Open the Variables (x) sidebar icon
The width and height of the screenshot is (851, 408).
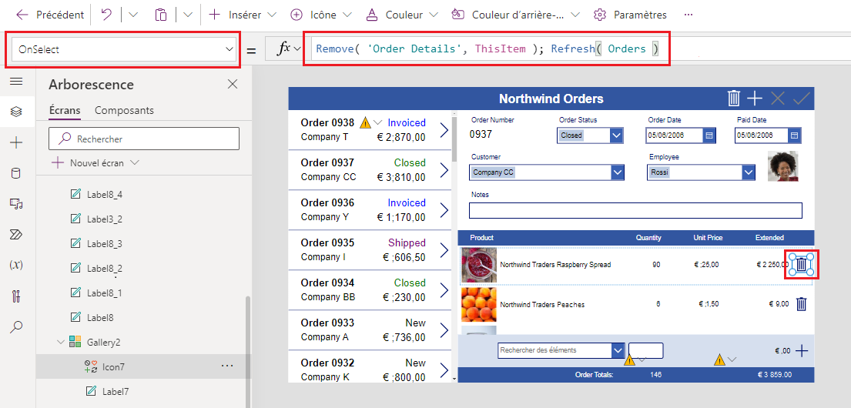point(16,265)
